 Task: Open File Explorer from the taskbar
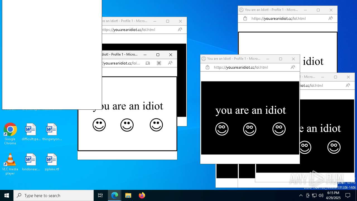click(128, 195)
